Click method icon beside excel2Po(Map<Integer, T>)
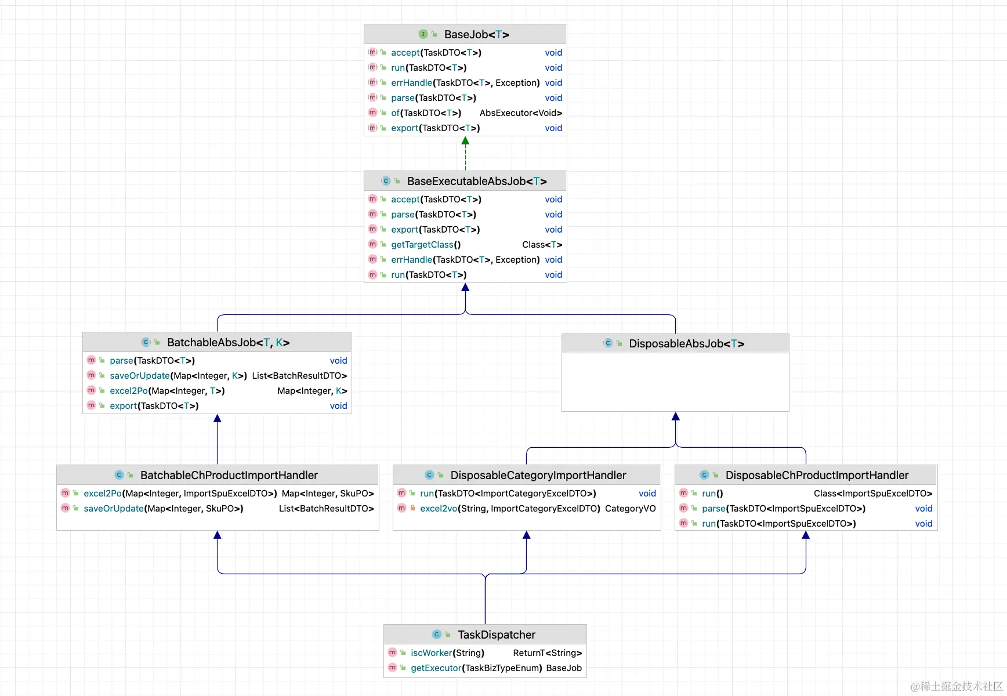 [x=91, y=390]
